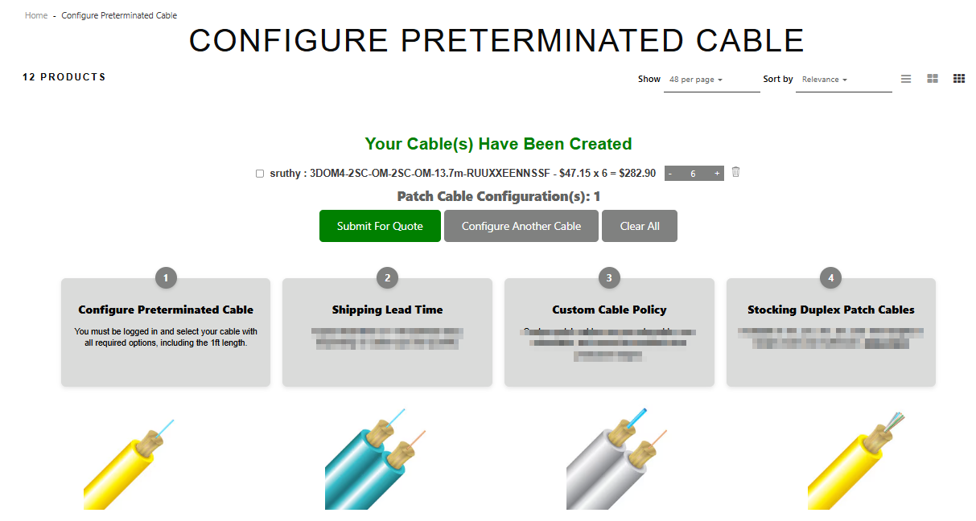Increase cable quantity with plus button
Image resolution: width=976 pixels, height=521 pixels.
click(717, 173)
